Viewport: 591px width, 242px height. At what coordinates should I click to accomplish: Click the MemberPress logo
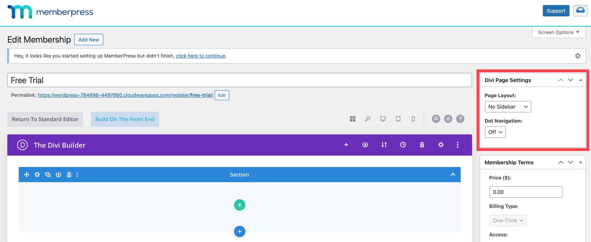tap(50, 12)
